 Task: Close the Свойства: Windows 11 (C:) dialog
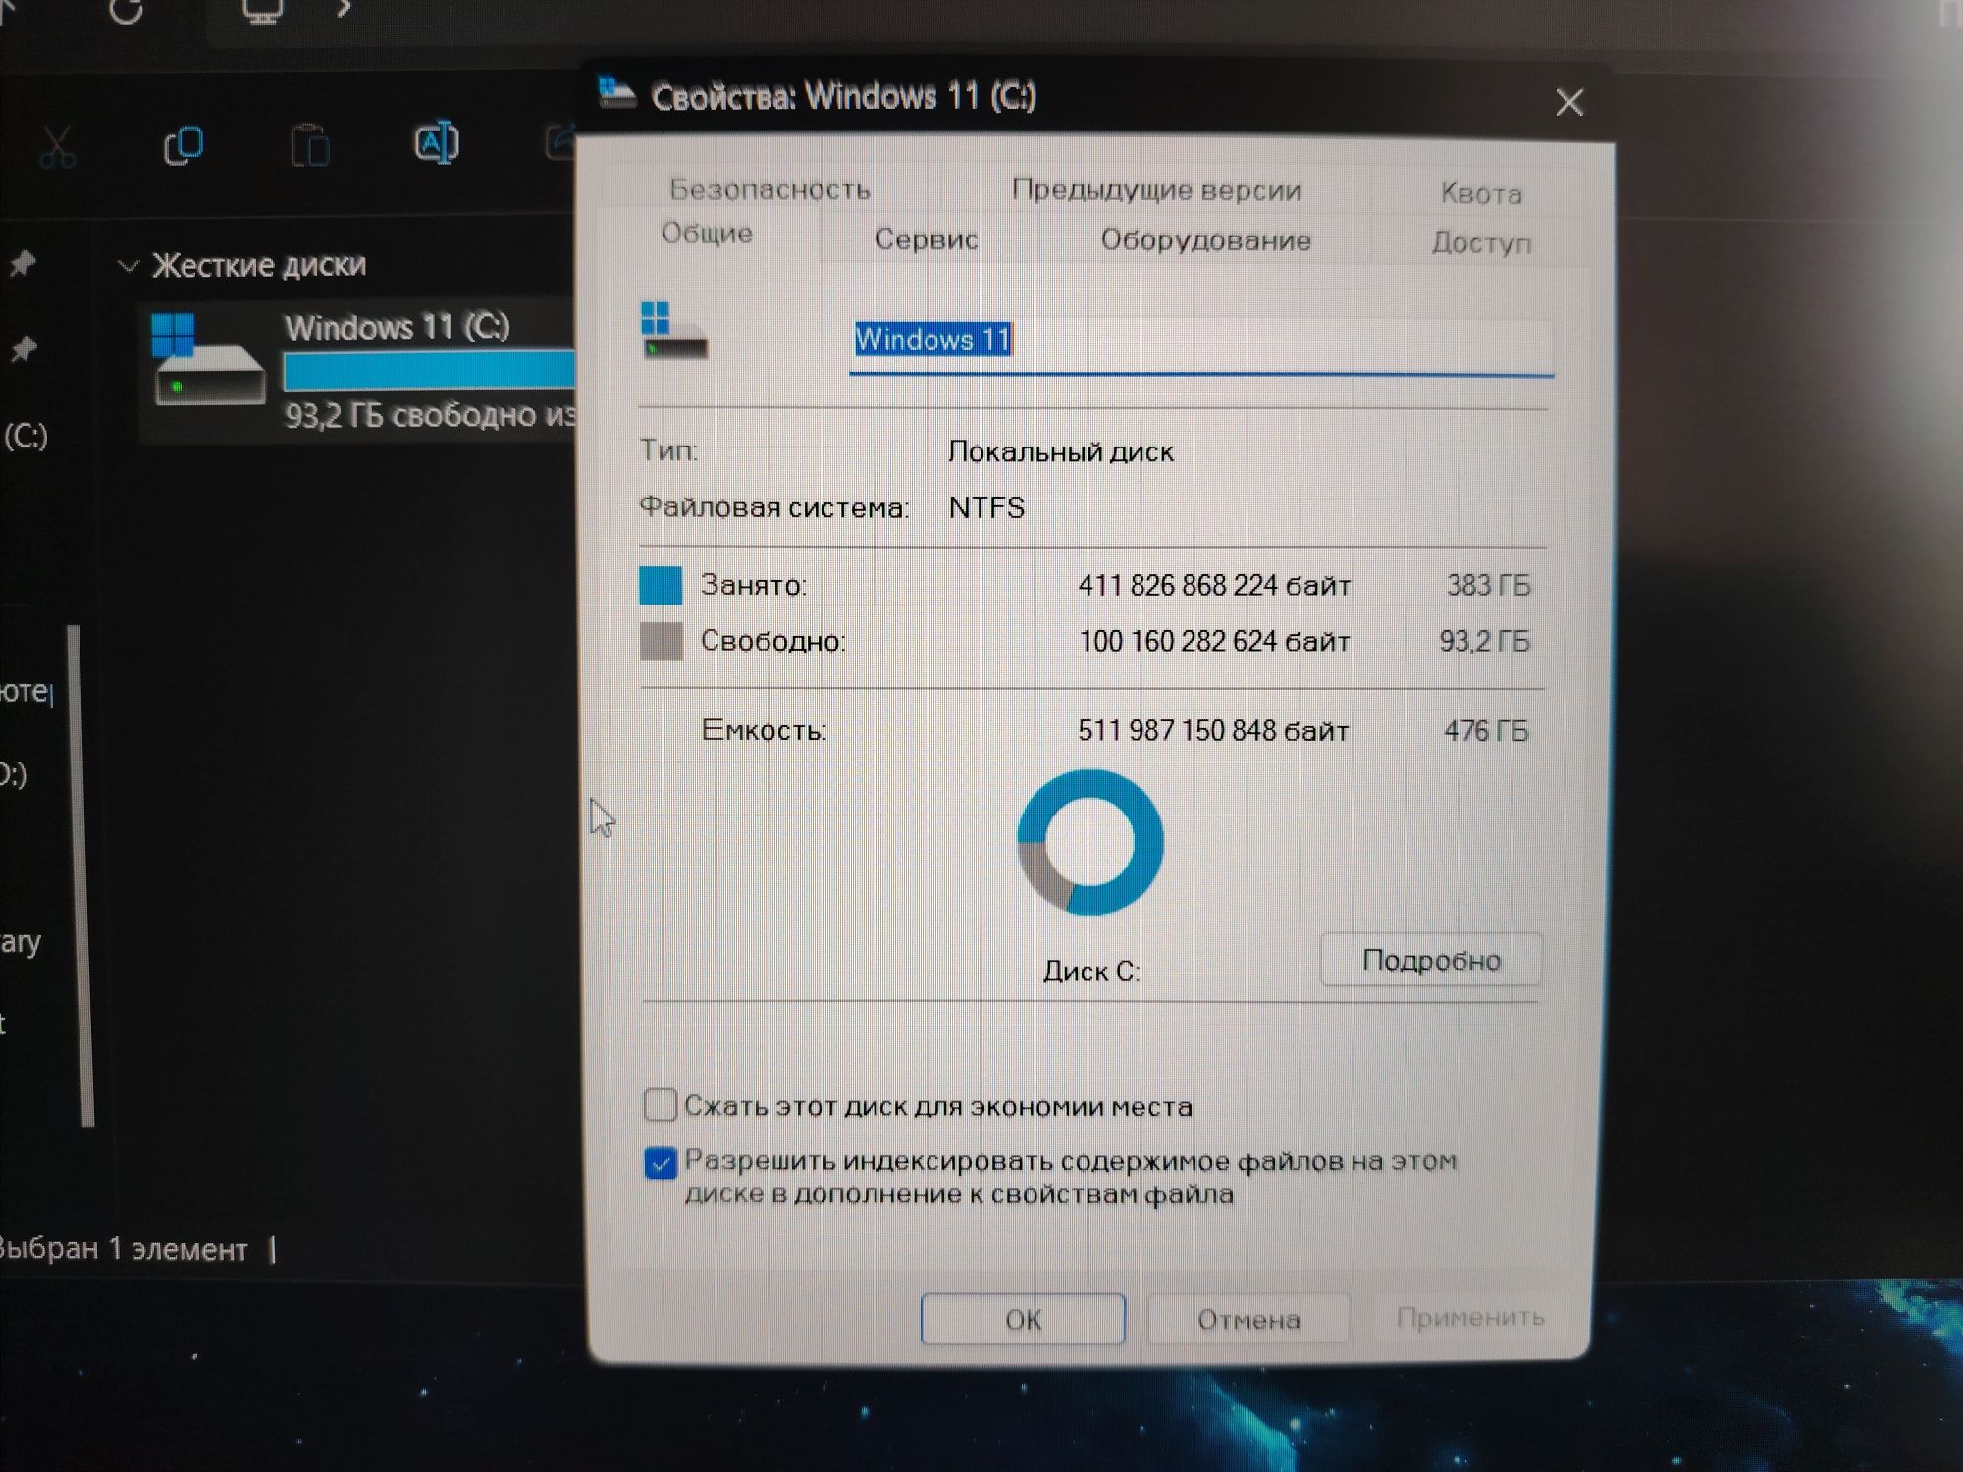coord(1568,102)
